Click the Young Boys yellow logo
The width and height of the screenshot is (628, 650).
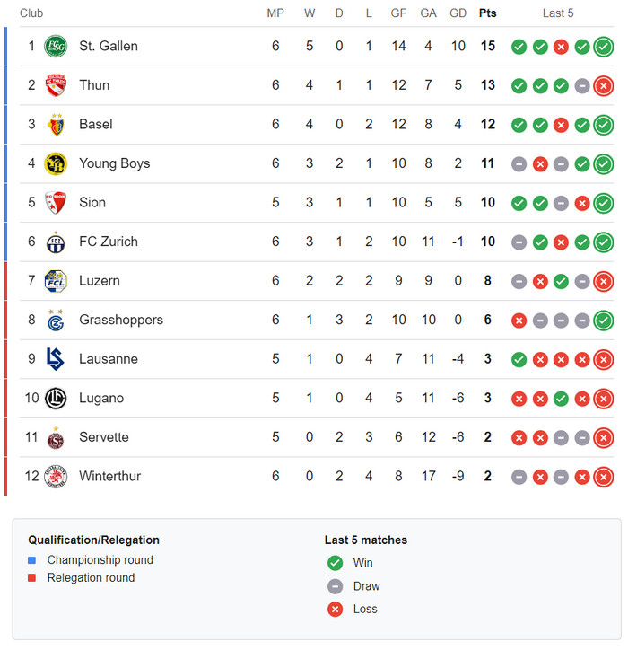point(56,163)
